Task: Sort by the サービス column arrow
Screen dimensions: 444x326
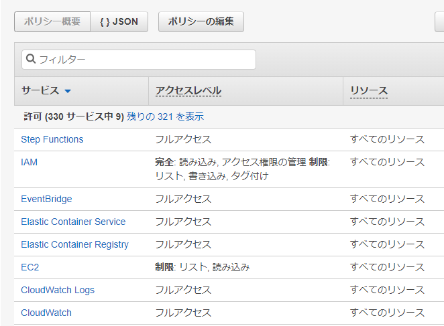Action: [68, 91]
